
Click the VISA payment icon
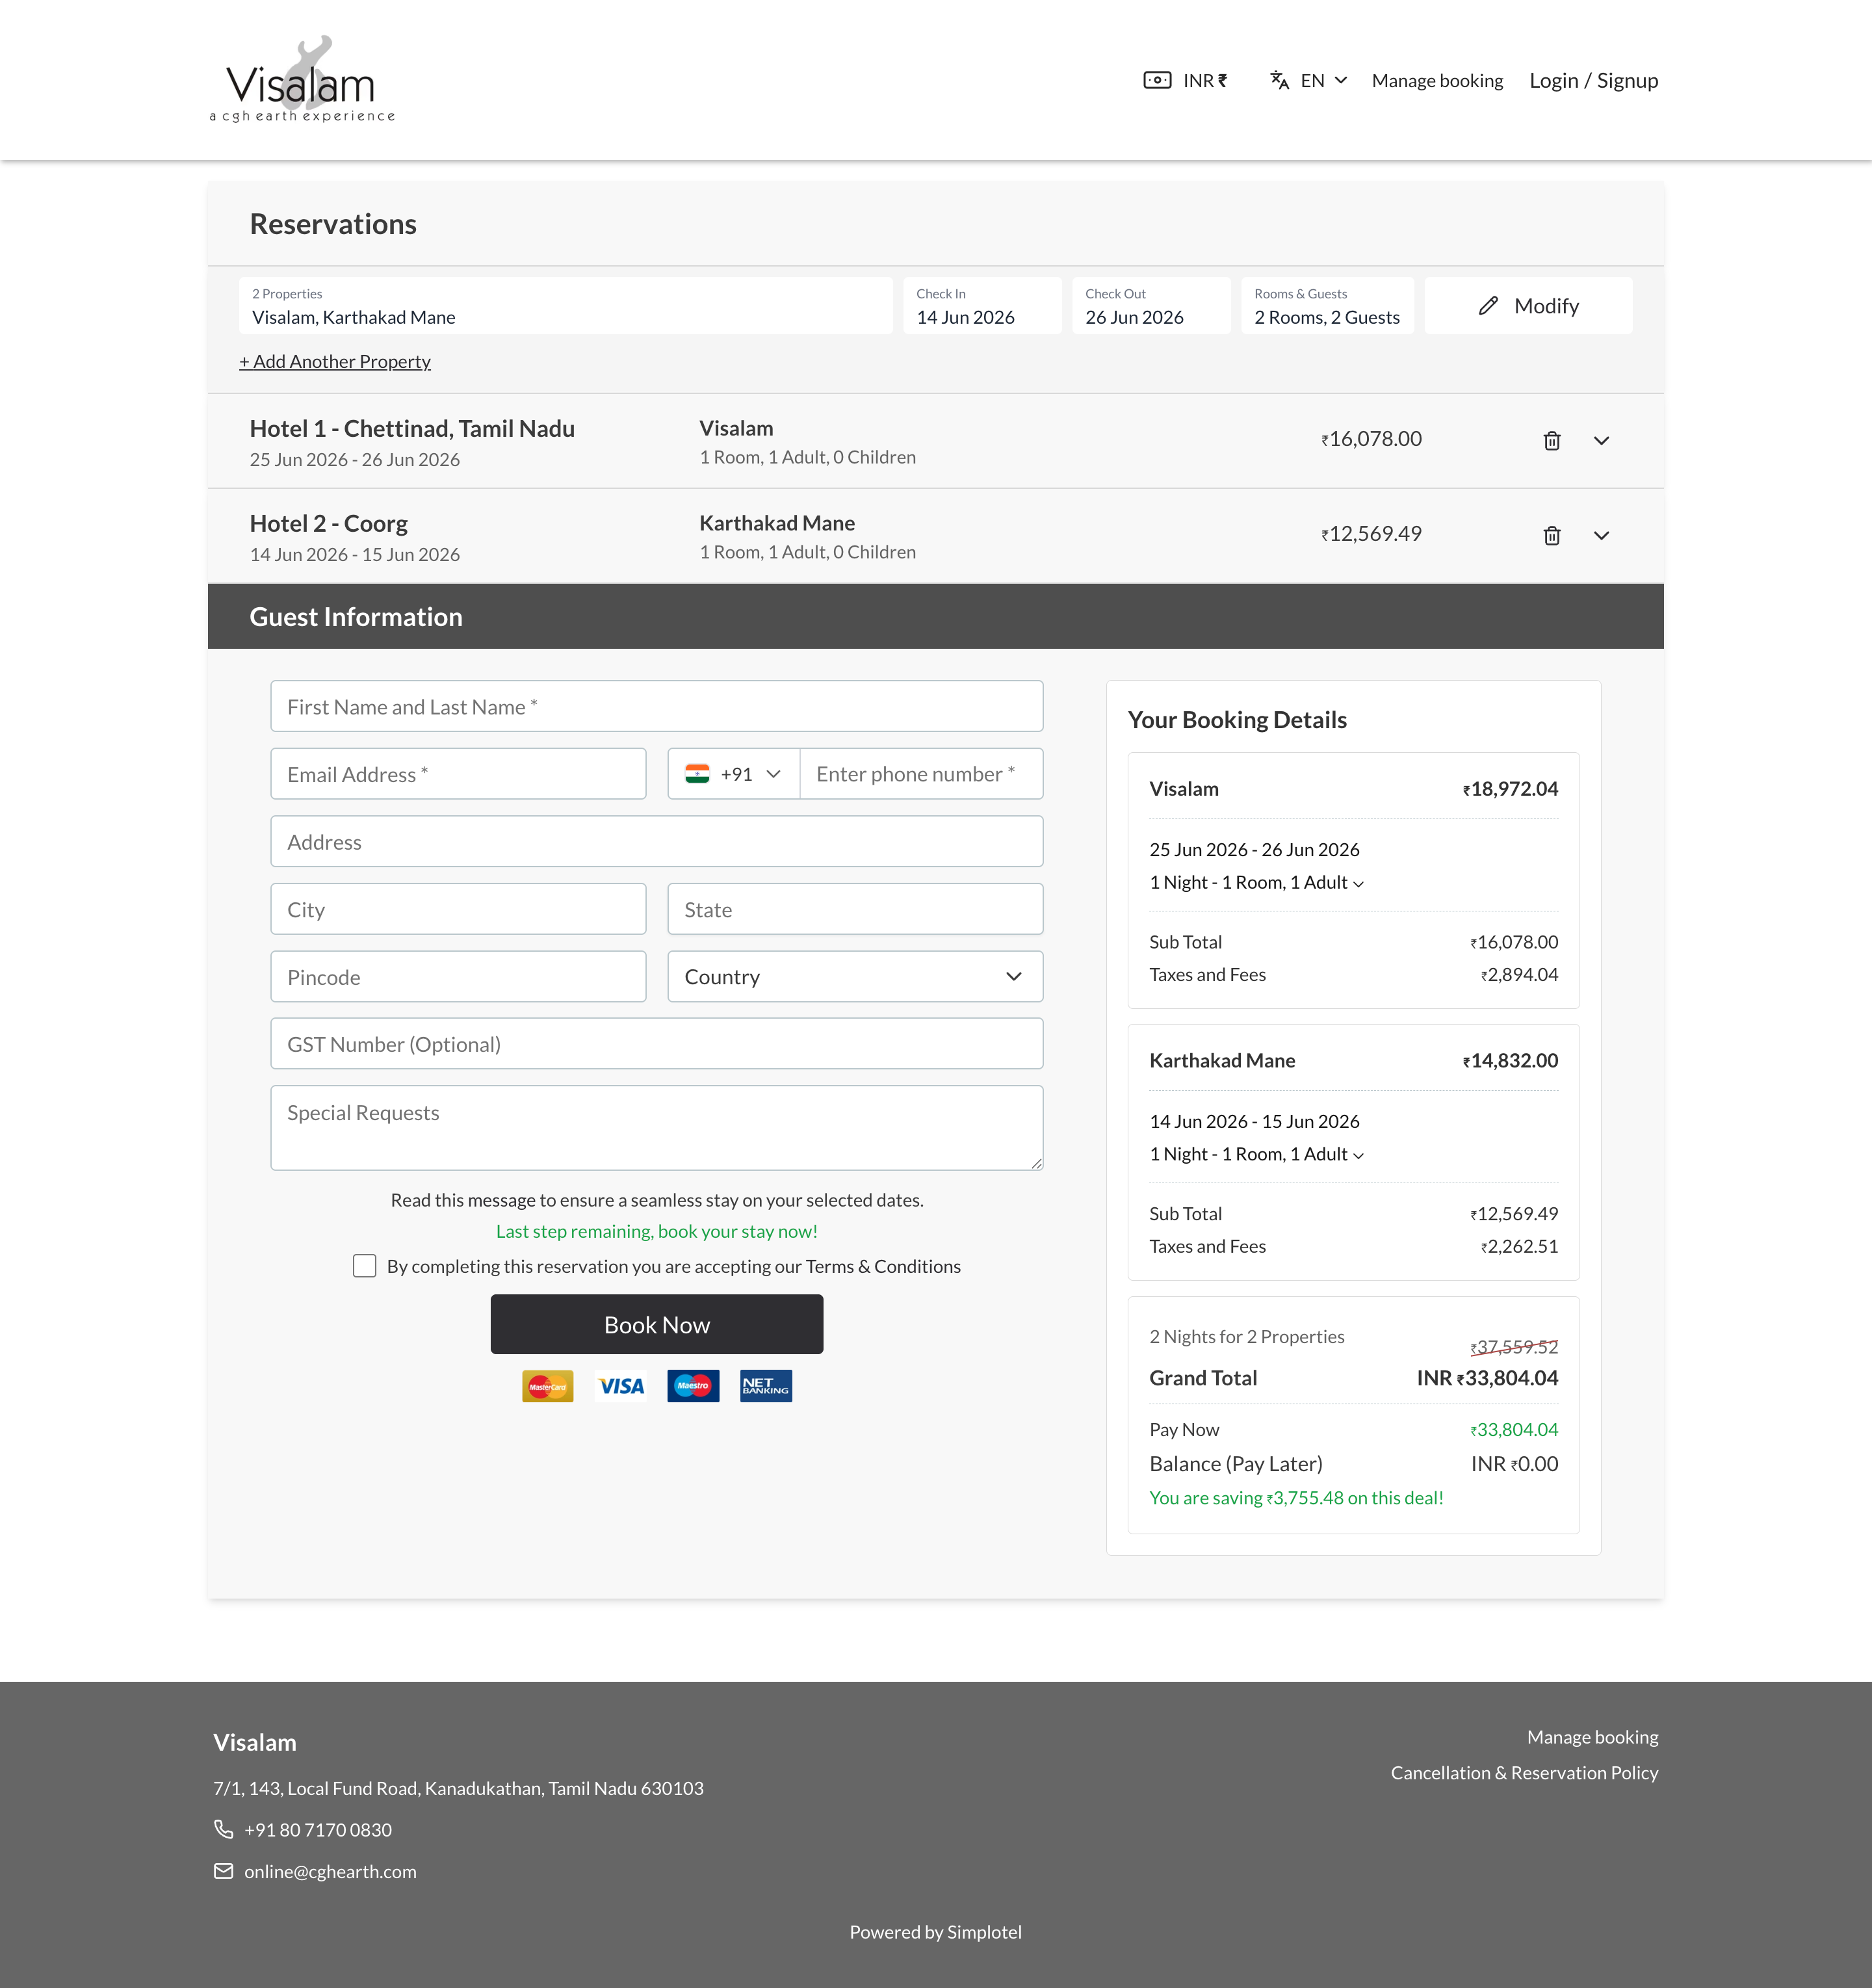click(x=621, y=1386)
